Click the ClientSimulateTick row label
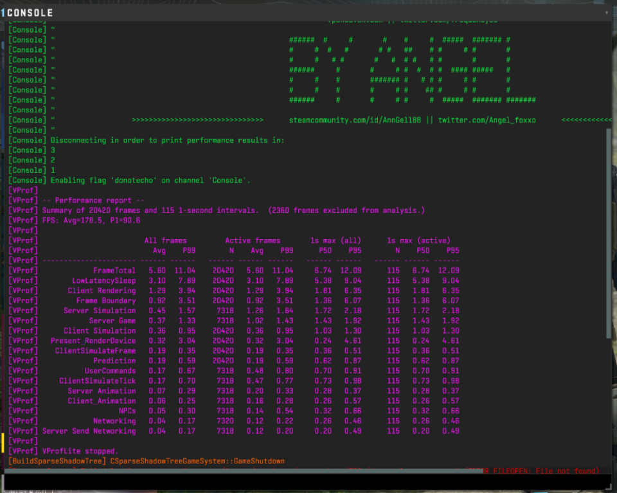Screen dimensions: 617x493 pyautogui.click(x=98, y=381)
